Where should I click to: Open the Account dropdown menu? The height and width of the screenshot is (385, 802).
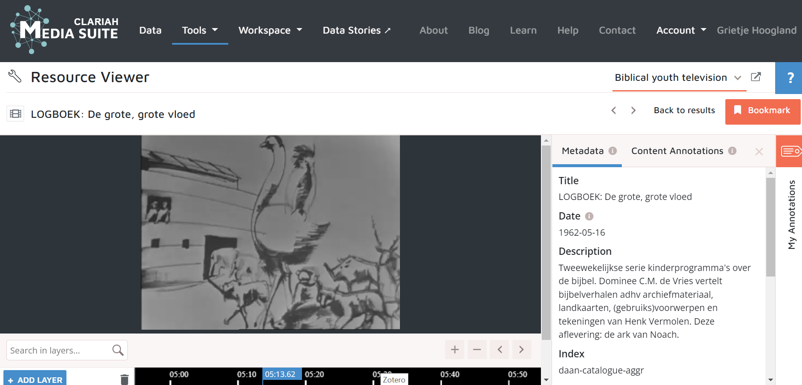tap(681, 30)
